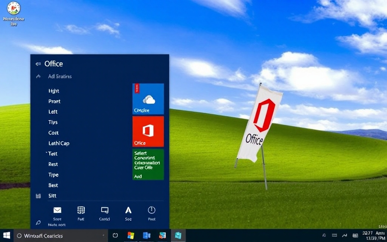Open the mail envelope icon
387x242 pixels.
57,210
